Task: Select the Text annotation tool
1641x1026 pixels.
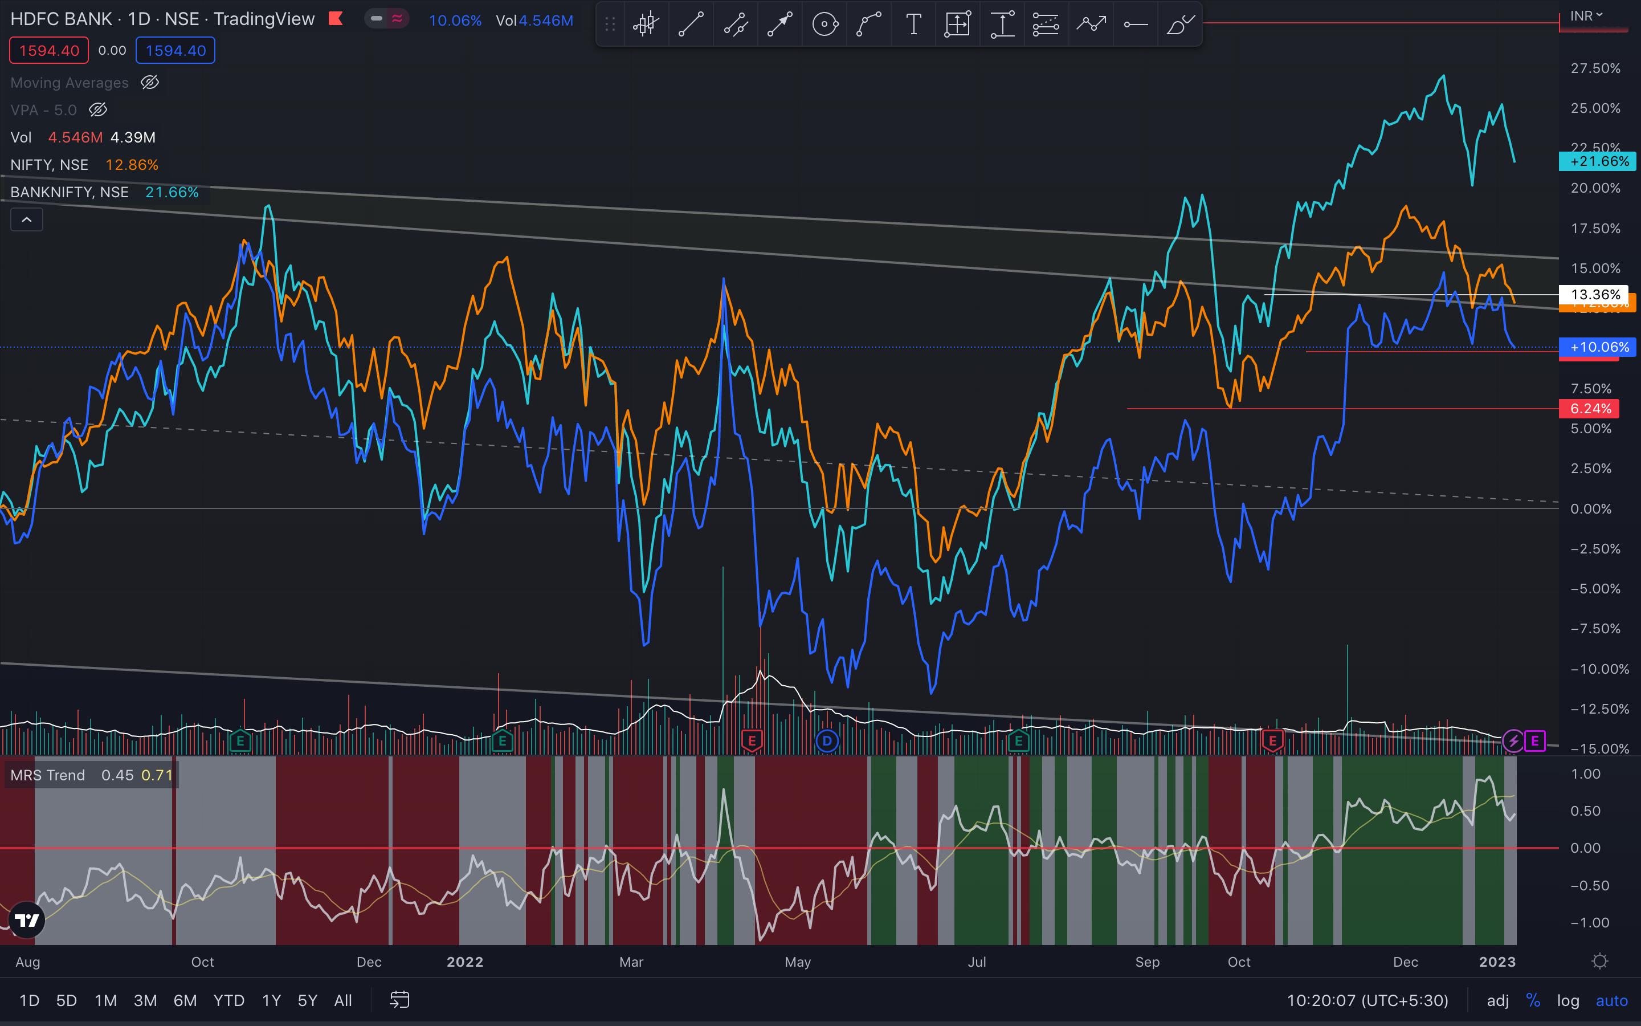Action: tap(913, 25)
